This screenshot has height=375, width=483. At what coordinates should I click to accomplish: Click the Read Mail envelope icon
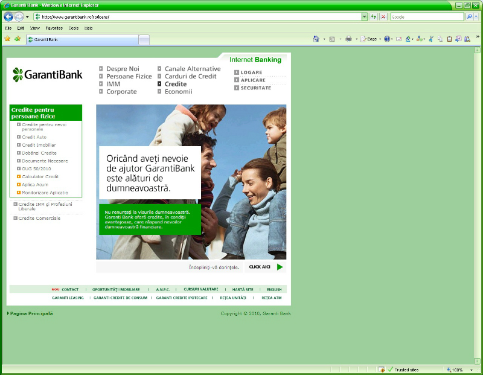398,39
